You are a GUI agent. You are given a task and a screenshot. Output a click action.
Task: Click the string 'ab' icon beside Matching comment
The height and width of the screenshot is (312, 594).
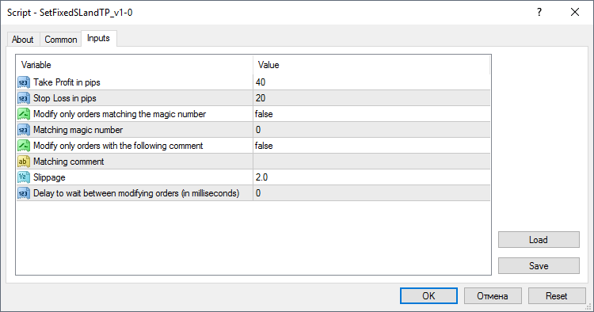24,162
